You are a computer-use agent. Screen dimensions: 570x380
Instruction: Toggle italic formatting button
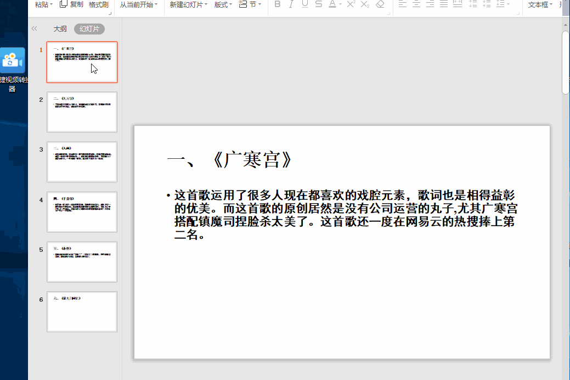click(x=291, y=4)
